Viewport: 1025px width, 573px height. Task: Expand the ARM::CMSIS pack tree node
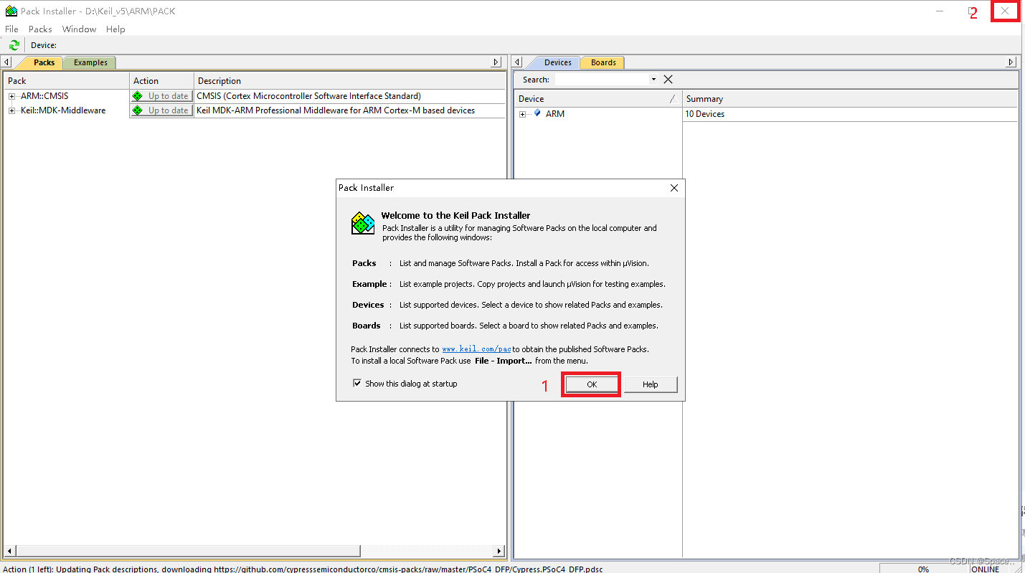click(x=11, y=96)
